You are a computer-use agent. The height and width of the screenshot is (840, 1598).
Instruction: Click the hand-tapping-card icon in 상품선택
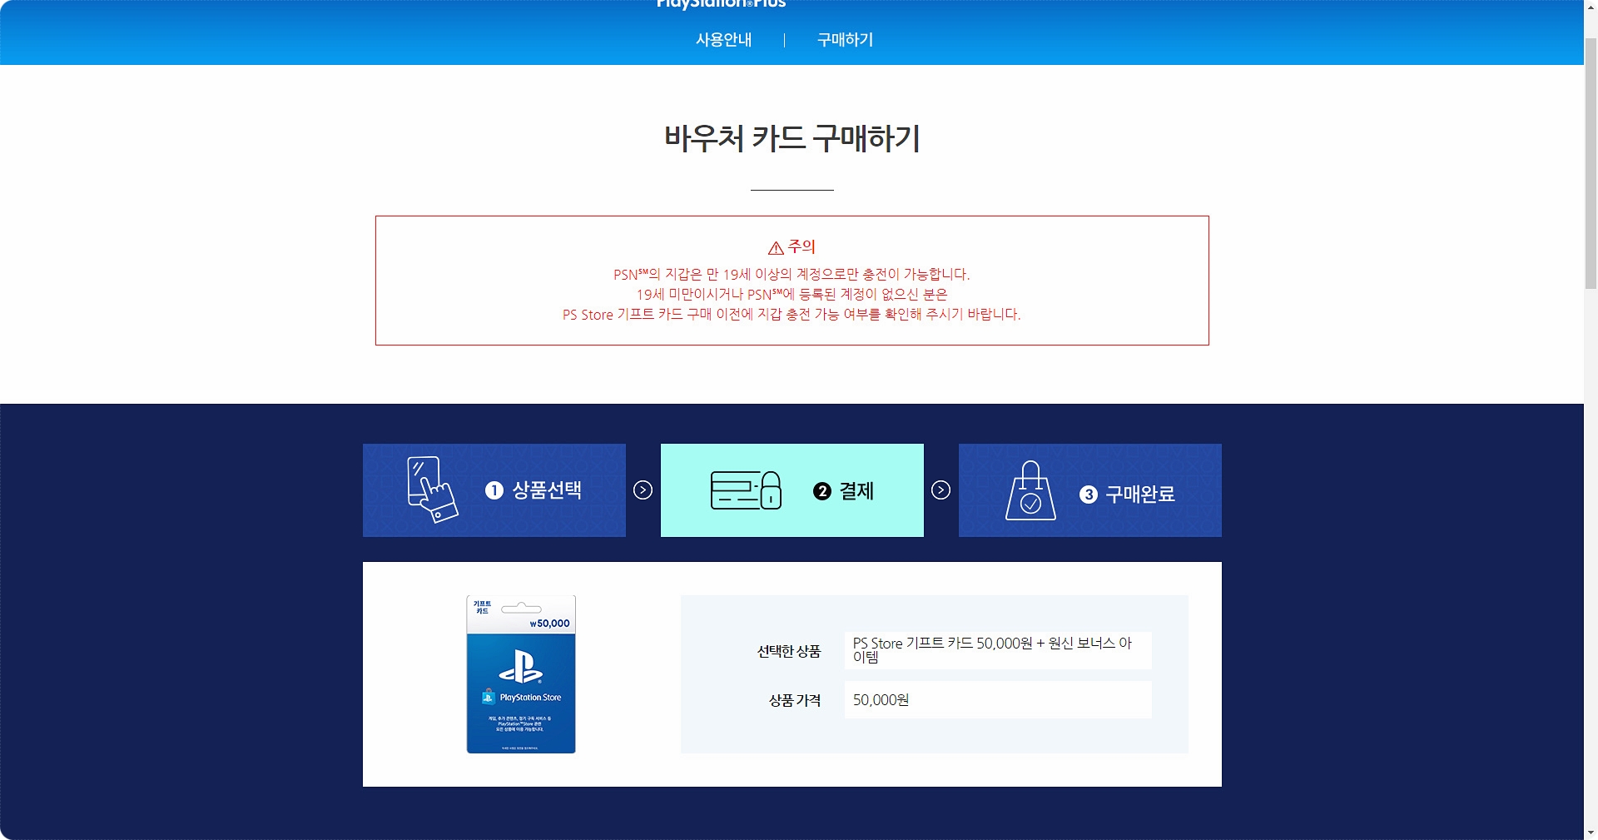point(432,490)
